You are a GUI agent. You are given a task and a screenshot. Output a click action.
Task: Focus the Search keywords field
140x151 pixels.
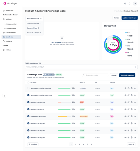95,75
